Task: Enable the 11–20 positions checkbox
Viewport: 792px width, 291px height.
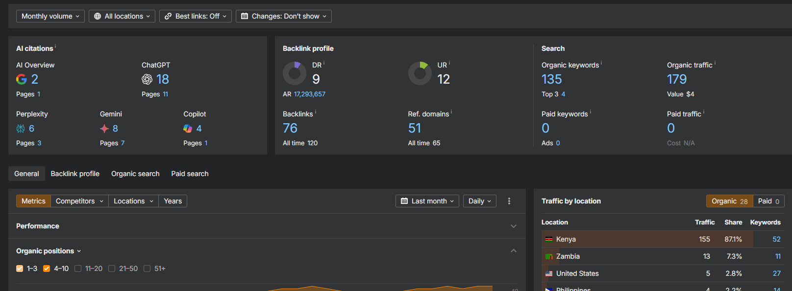Action: (78, 269)
